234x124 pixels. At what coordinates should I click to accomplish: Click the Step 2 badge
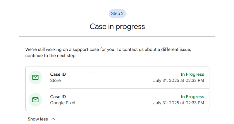coord(117,13)
